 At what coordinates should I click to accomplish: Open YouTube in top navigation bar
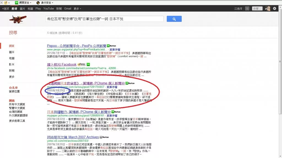(48, 9)
